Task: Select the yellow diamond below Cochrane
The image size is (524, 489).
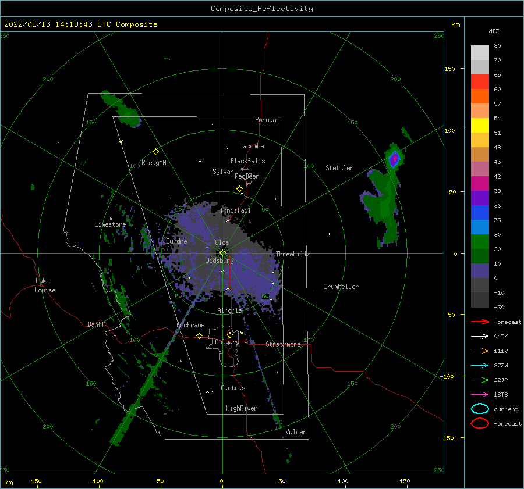Action: coord(200,336)
